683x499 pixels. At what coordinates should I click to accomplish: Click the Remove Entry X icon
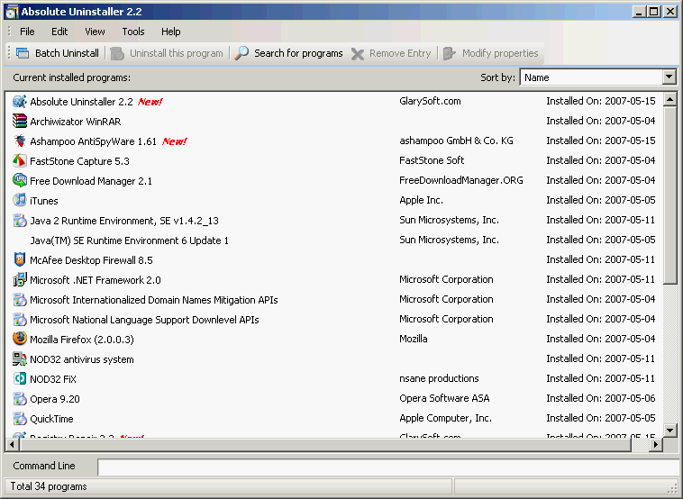coord(358,53)
